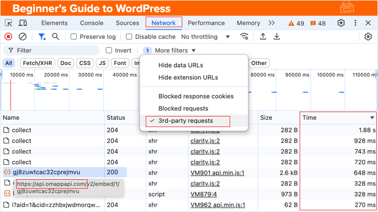The height and width of the screenshot is (212, 378).
Task: Clear the network log
Action: pos(22,37)
